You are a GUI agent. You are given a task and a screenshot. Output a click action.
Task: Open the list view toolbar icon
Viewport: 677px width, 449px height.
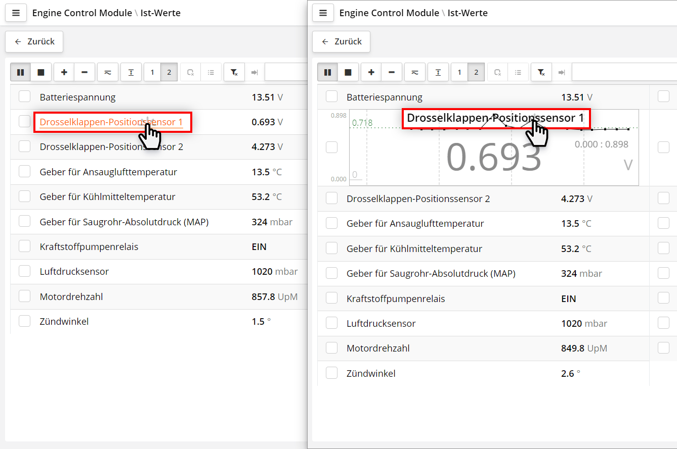[518, 72]
